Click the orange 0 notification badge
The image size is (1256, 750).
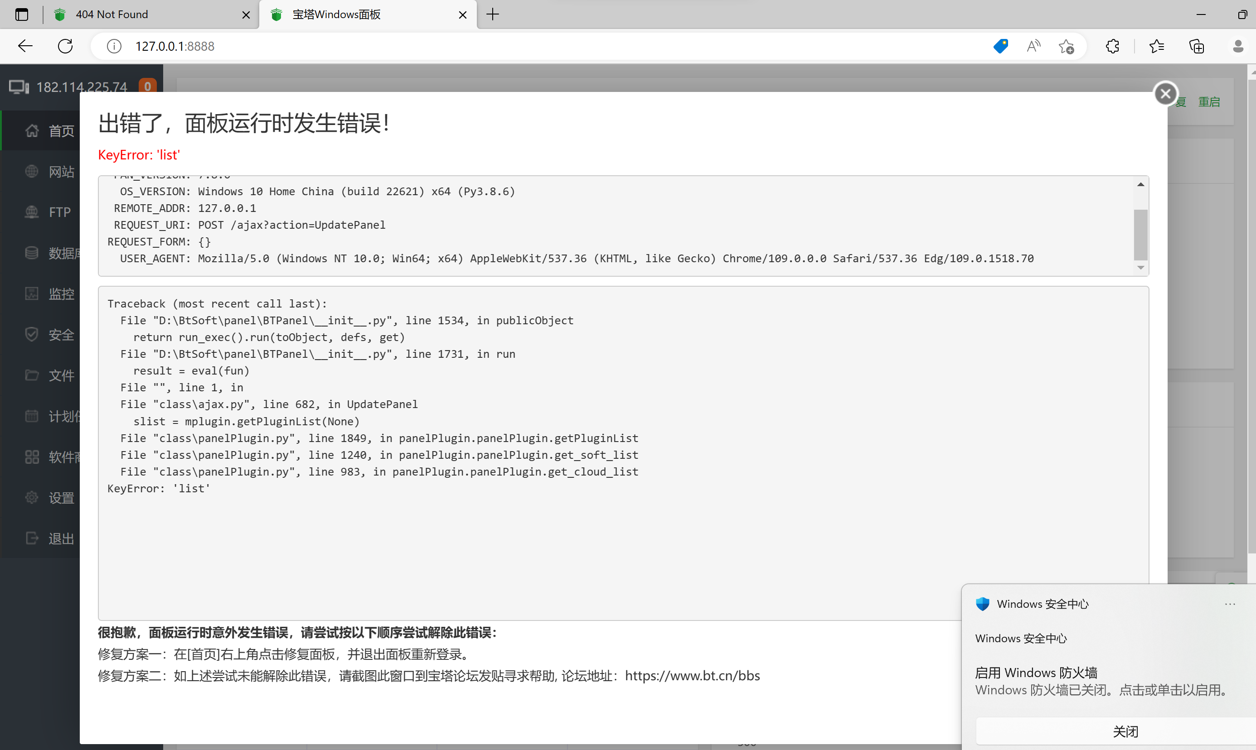(x=148, y=86)
